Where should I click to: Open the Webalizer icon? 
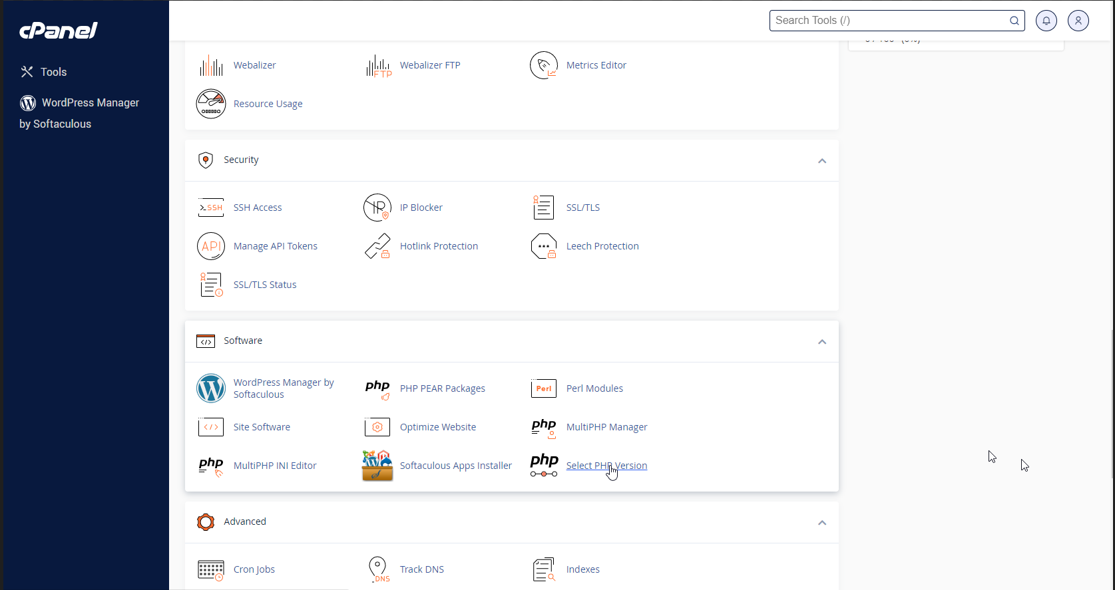[x=211, y=65]
